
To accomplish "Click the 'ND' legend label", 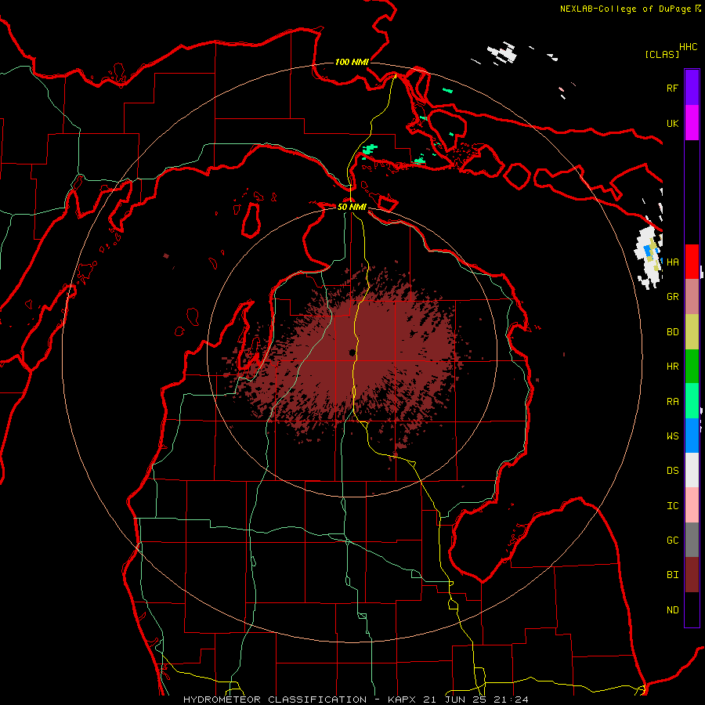I will 672,610.
